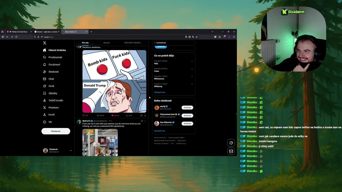The height and width of the screenshot is (192, 342).
Task: Click Zobrazit více under trends
Action: (x=160, y=92)
